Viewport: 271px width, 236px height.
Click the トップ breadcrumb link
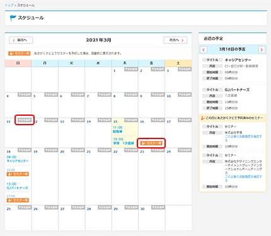coord(9,5)
